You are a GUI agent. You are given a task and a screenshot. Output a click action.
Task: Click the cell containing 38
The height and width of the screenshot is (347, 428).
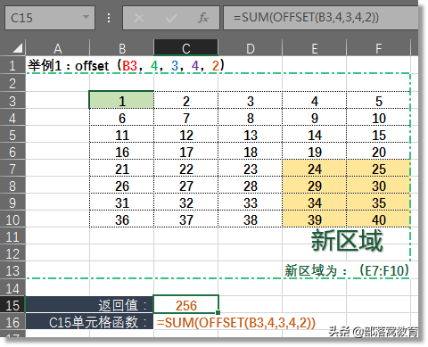click(x=251, y=219)
